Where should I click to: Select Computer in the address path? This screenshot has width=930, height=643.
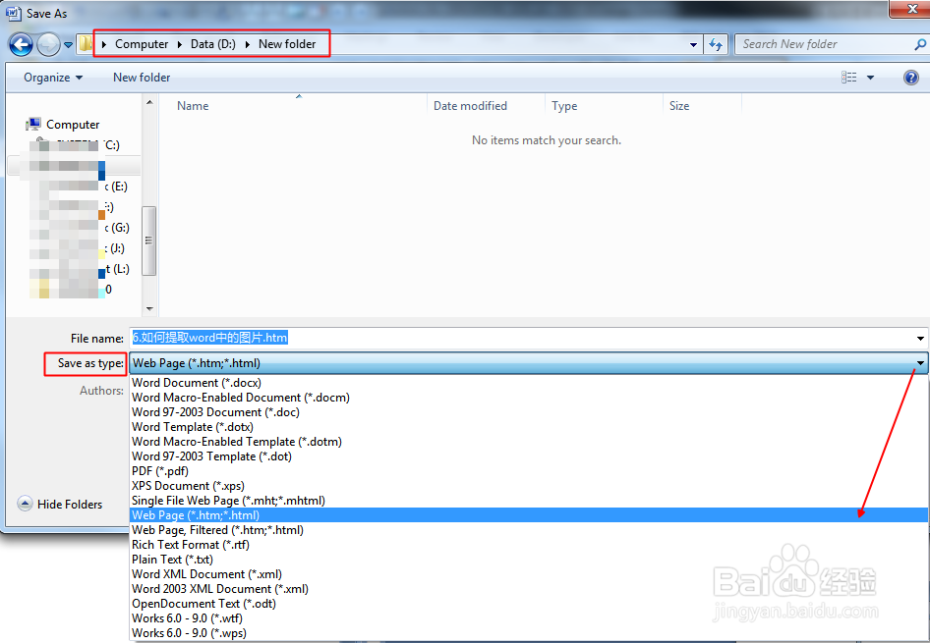point(142,44)
